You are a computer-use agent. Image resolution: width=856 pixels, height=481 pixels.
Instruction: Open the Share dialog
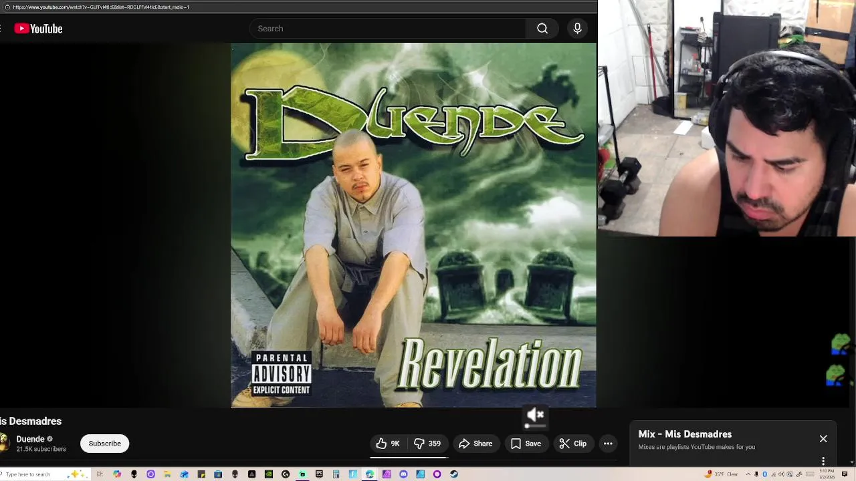coord(475,444)
